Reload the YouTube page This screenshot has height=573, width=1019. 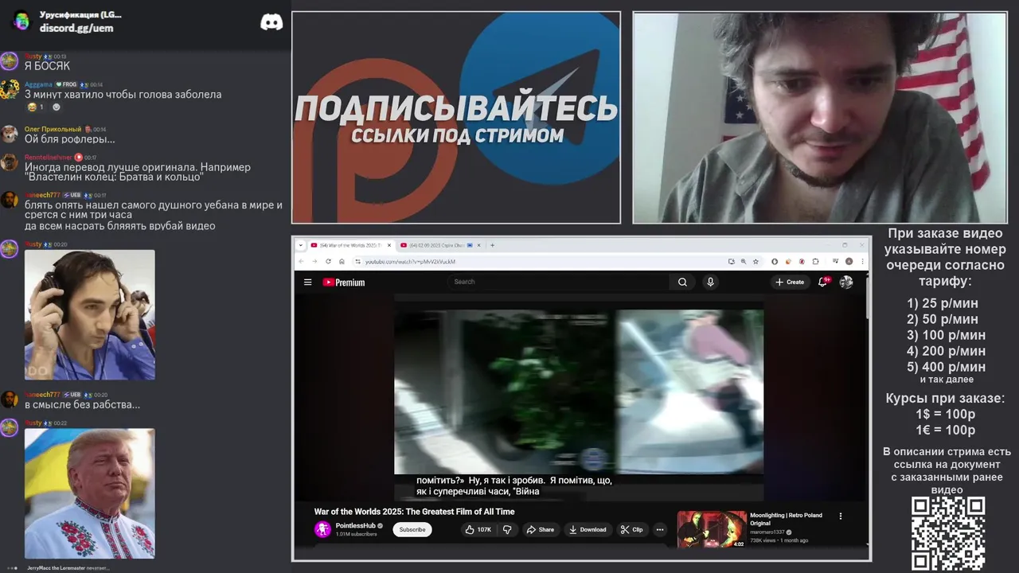click(328, 261)
